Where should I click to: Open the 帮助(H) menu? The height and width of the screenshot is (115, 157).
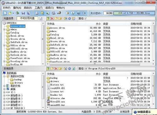tap(61, 8)
